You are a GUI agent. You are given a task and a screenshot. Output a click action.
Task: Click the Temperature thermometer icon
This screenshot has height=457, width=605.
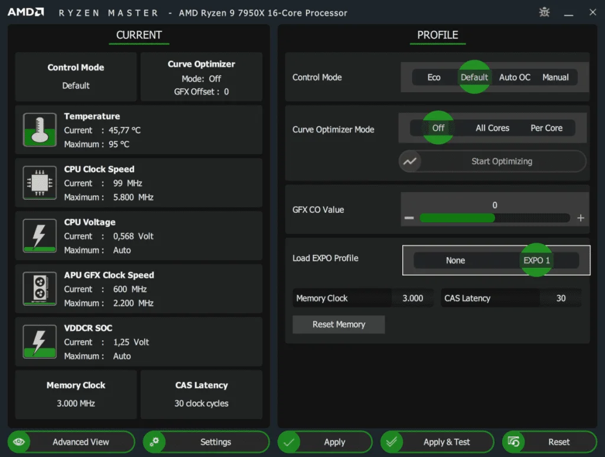40,129
